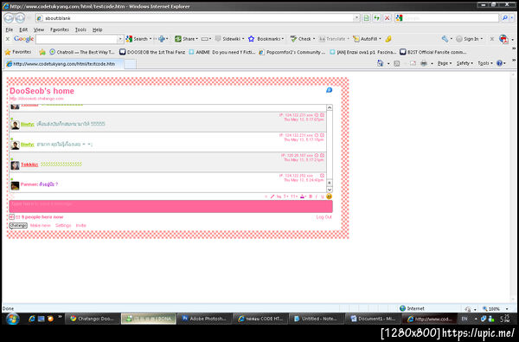Click the spell Check button on Google Toolbar
This screenshot has height=342, width=519.
click(302, 39)
